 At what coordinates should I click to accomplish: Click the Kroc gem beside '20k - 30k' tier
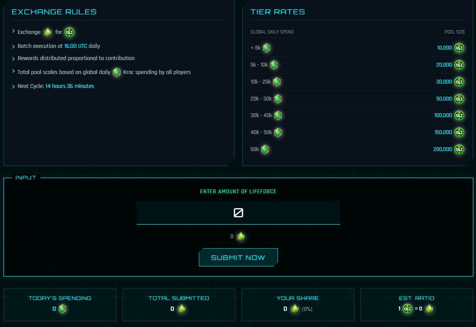(278, 99)
